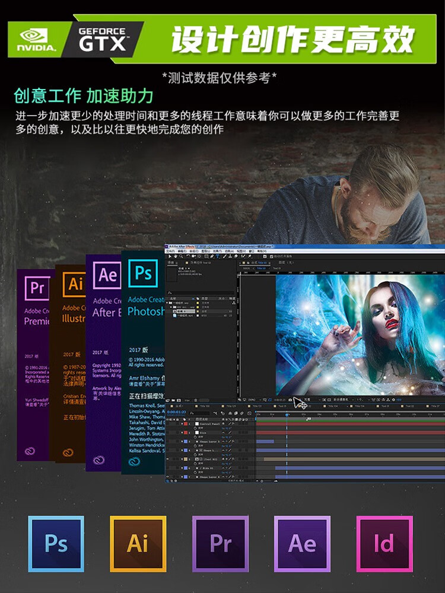445x593 pixels.
Task: Click the tan Text 02 layer duration bar
Action: point(354,459)
